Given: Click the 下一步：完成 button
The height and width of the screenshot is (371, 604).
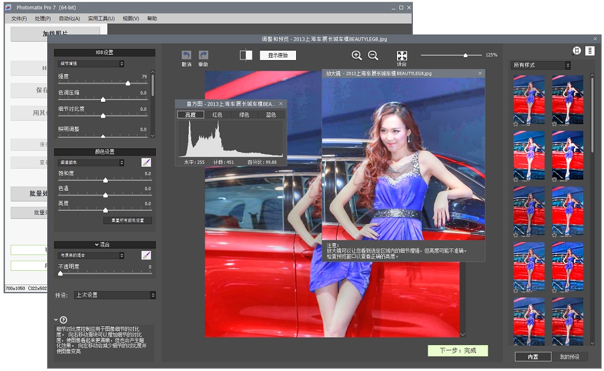Looking at the screenshot, I should (x=458, y=350).
